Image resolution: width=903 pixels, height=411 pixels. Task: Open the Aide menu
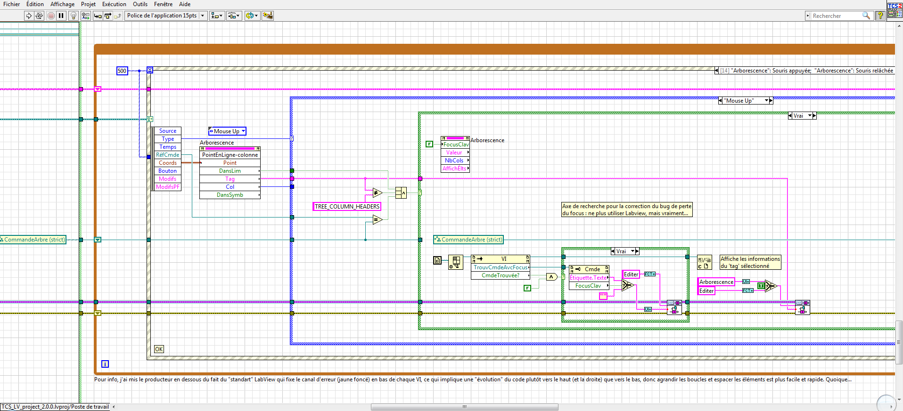click(x=185, y=4)
